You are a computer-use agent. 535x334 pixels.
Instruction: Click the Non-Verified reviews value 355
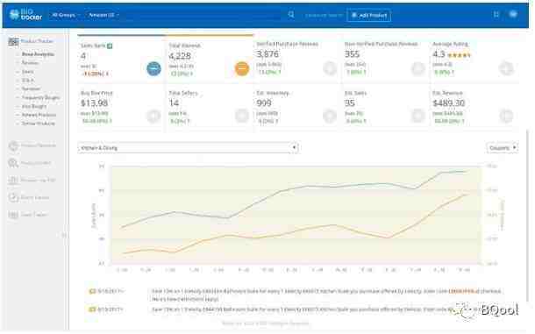(352, 54)
